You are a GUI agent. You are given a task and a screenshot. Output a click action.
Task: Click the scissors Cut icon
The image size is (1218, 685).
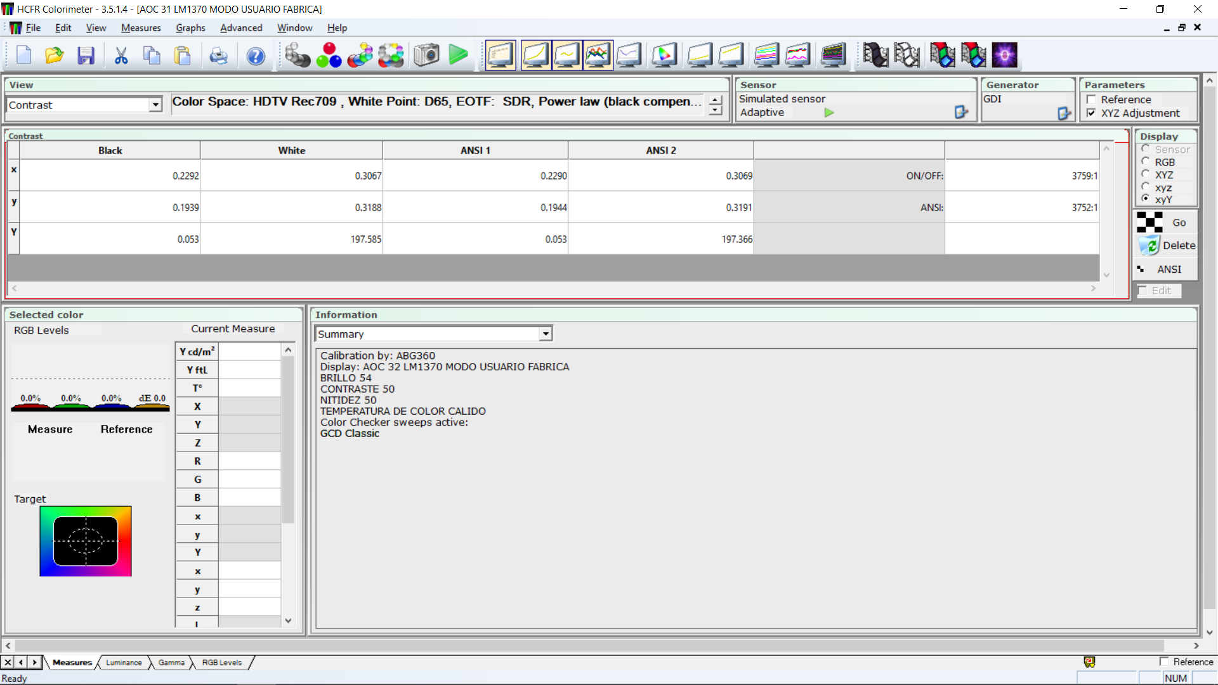[121, 55]
